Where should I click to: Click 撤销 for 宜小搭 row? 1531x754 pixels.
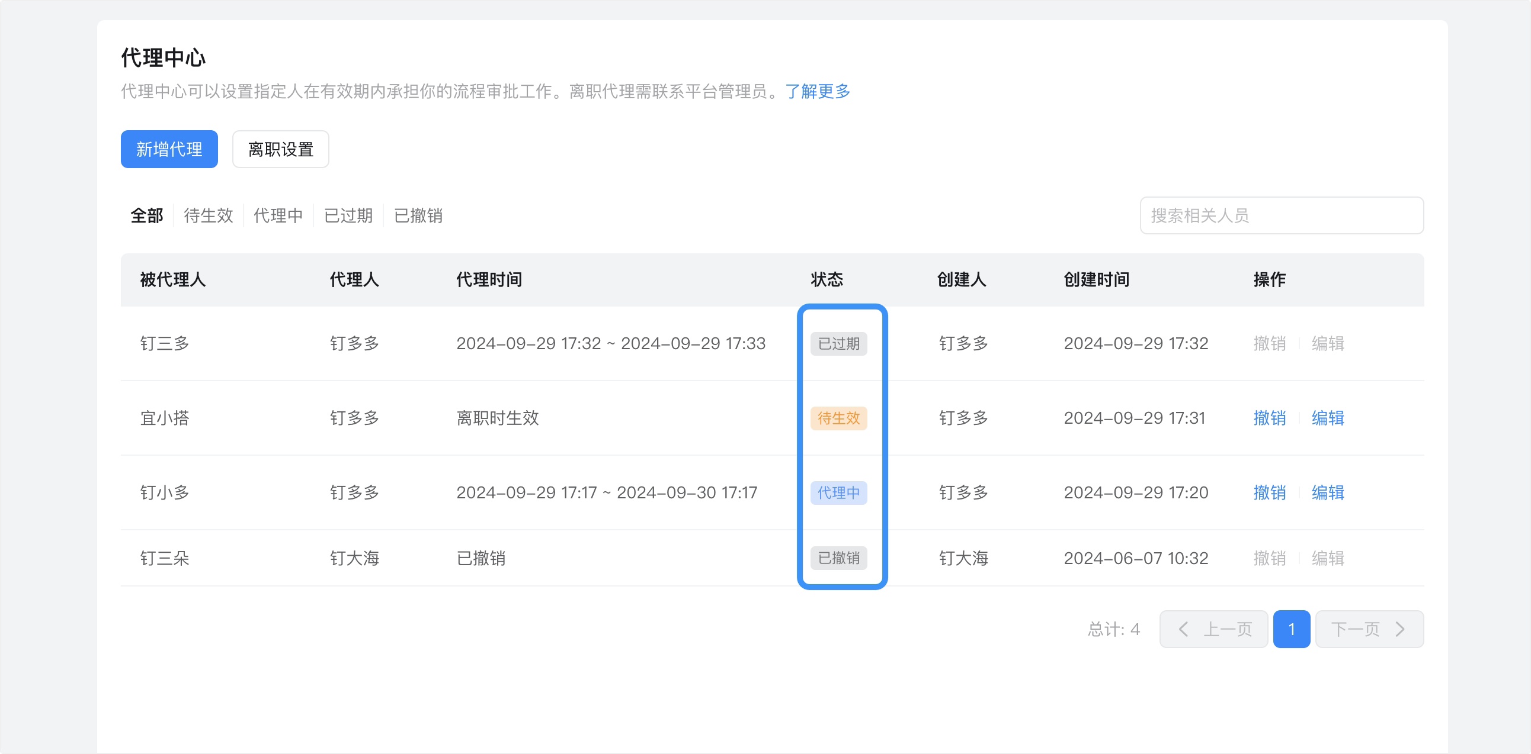coord(1270,418)
